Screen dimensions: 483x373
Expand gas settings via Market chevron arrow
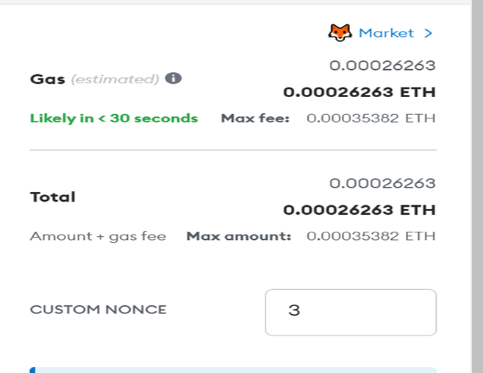tap(428, 33)
